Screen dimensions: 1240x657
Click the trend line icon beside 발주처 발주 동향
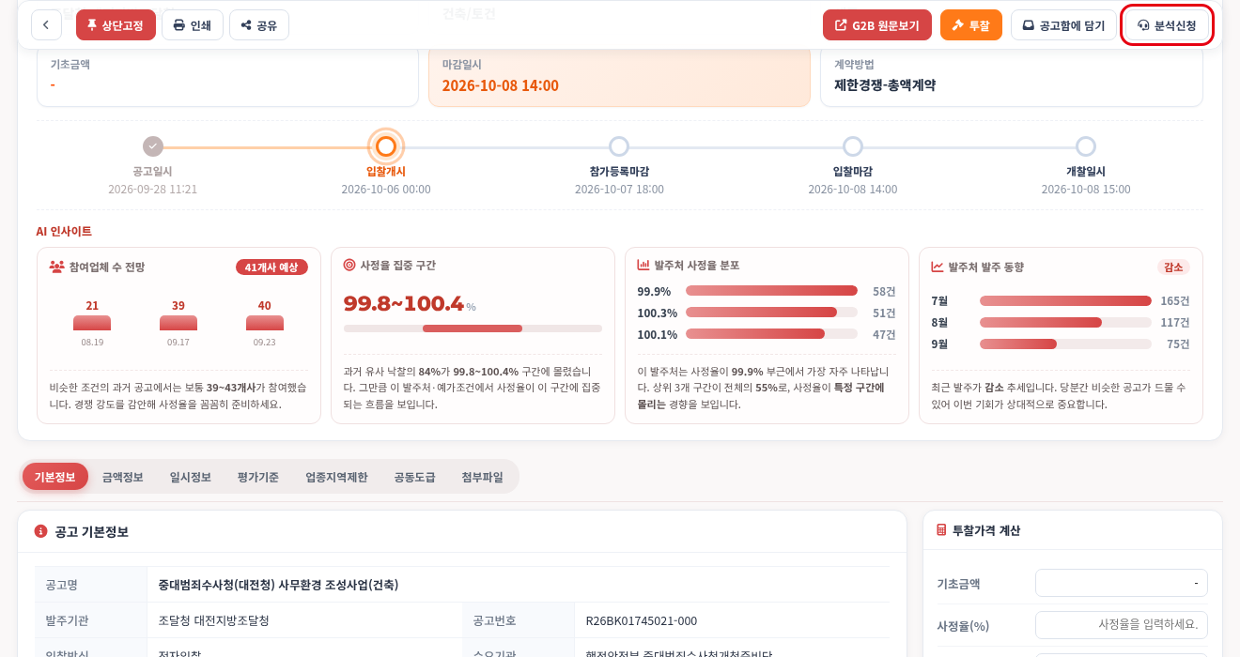(x=938, y=267)
